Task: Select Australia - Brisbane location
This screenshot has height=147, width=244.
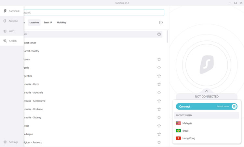Action: pyautogui.click(x=93, y=109)
